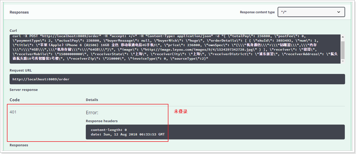The height and width of the screenshot is (154, 356).
Task: Click the Responses section heading at top
Action: click(19, 12)
